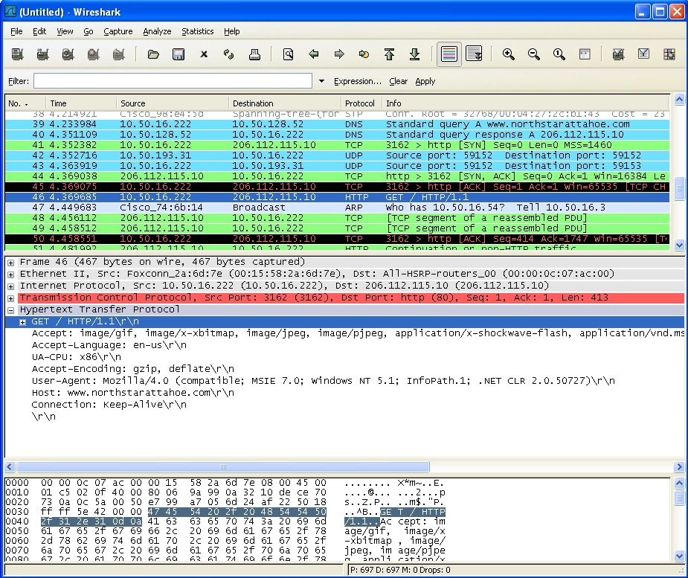Jump to the first packet icon
The height and width of the screenshot is (578, 688).
pyautogui.click(x=389, y=54)
